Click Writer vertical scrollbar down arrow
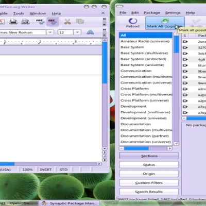 [x=105, y=148]
